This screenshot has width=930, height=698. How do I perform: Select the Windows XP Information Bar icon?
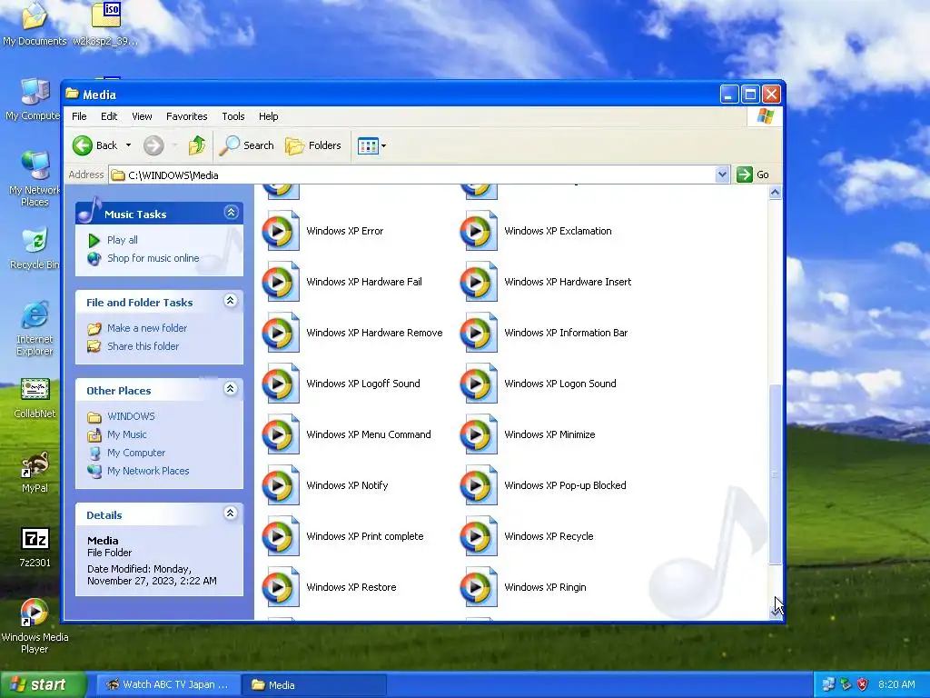[479, 333]
